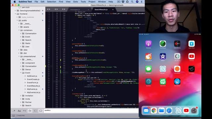This screenshot has width=212, height=119.
Task: Open Files app in the iPad dock
Action: click(161, 110)
